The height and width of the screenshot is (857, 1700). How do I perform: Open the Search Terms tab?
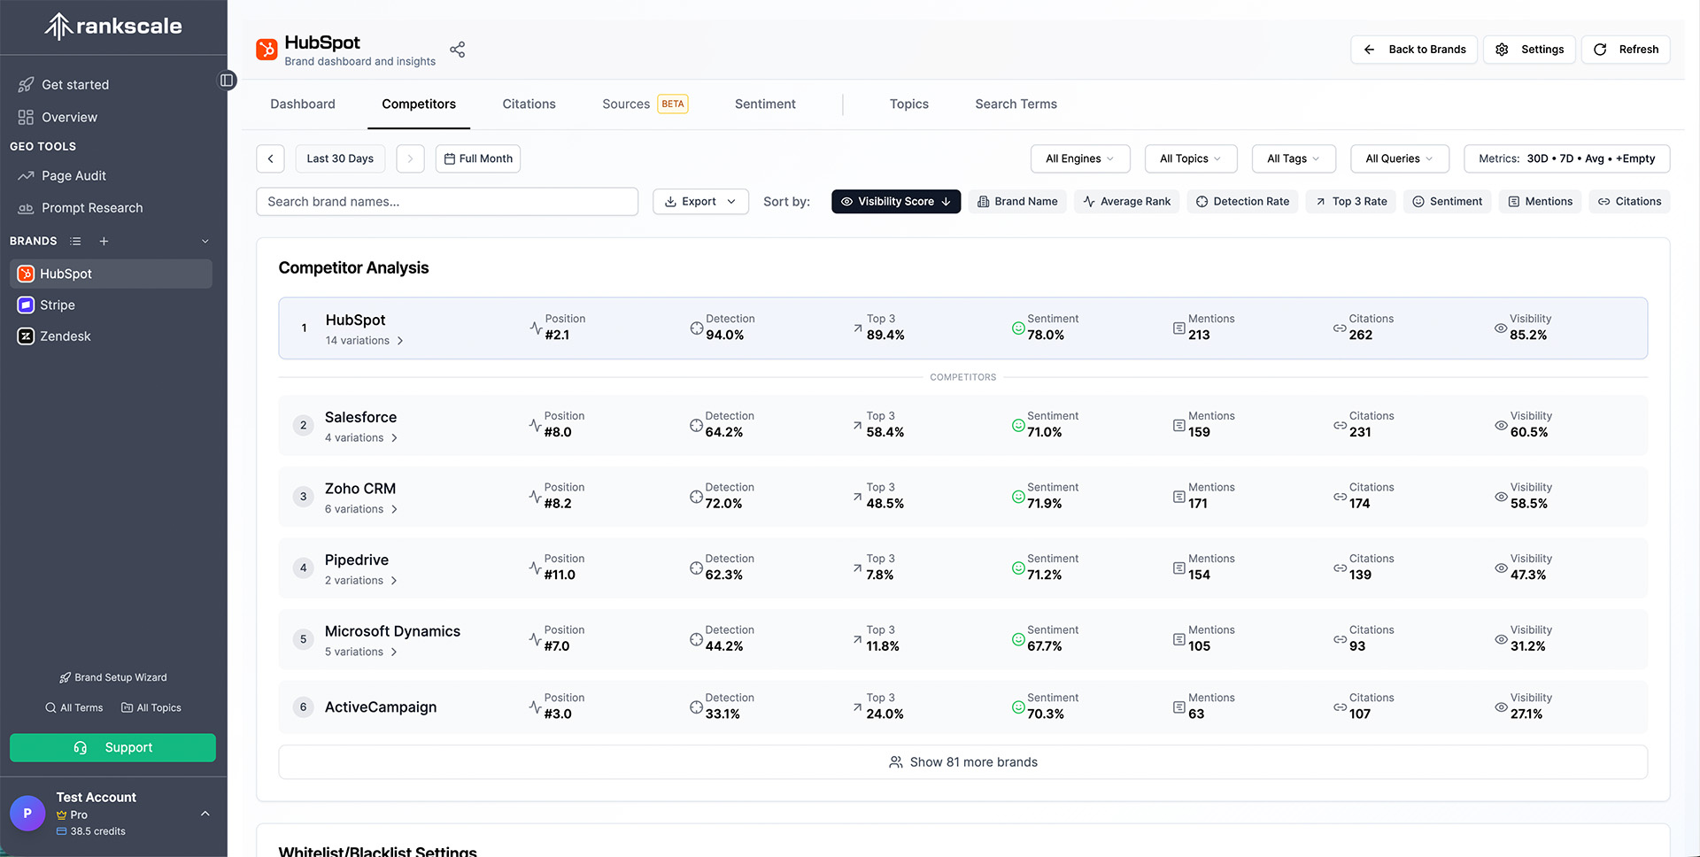click(1016, 104)
